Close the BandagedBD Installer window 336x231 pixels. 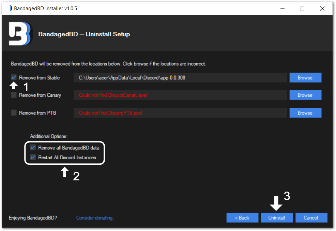pyautogui.click(x=322, y=8)
